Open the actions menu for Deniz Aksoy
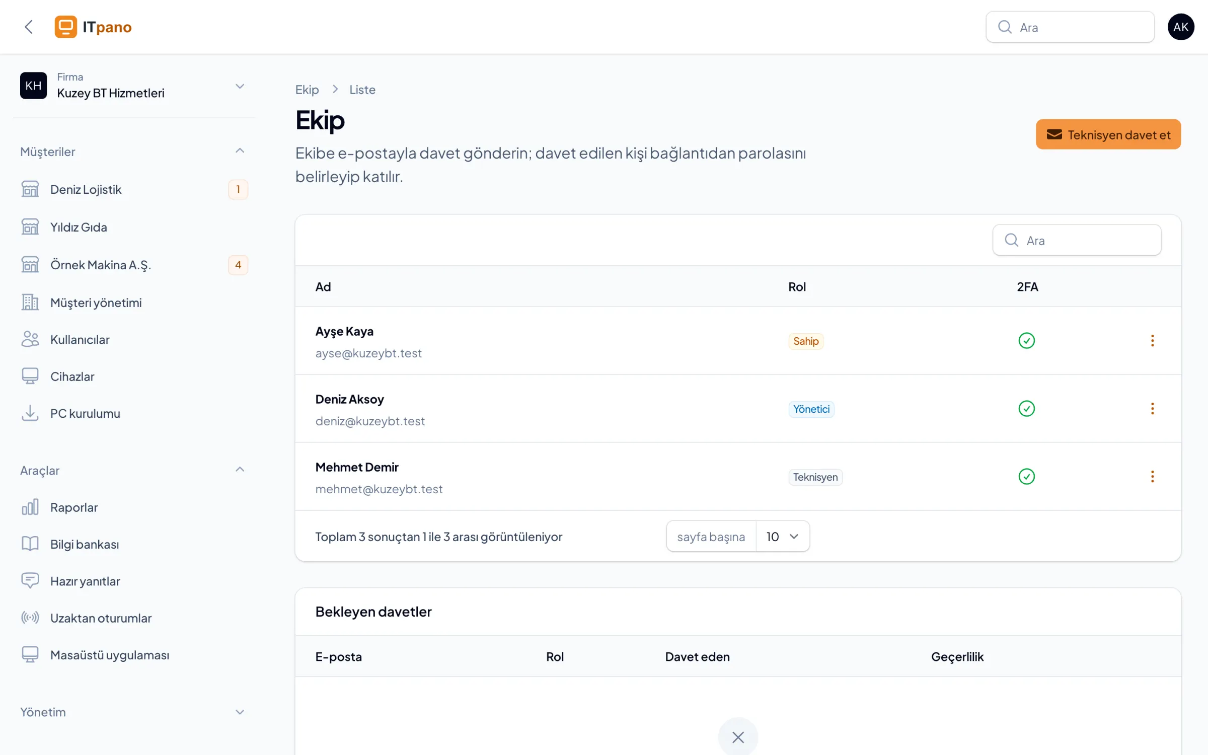 coord(1152,409)
